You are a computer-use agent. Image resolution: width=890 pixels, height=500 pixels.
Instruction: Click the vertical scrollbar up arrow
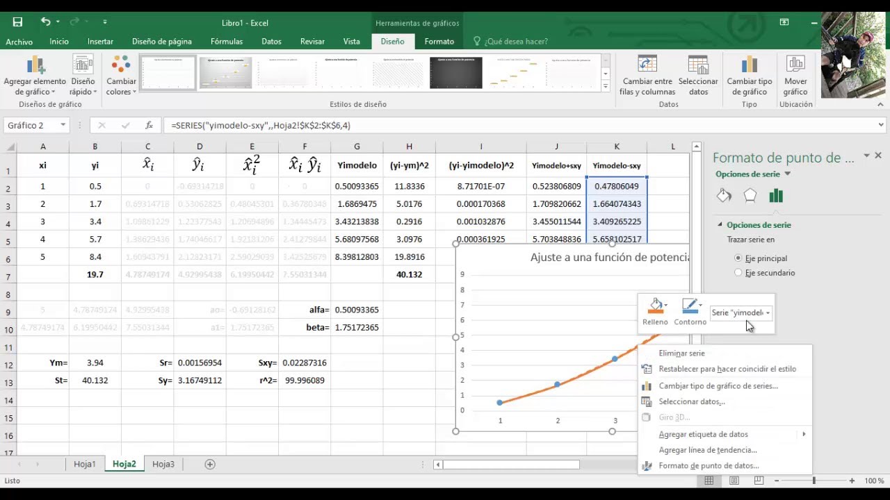click(x=697, y=147)
